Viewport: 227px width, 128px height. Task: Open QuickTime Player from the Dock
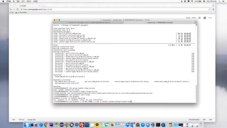(x=163, y=125)
